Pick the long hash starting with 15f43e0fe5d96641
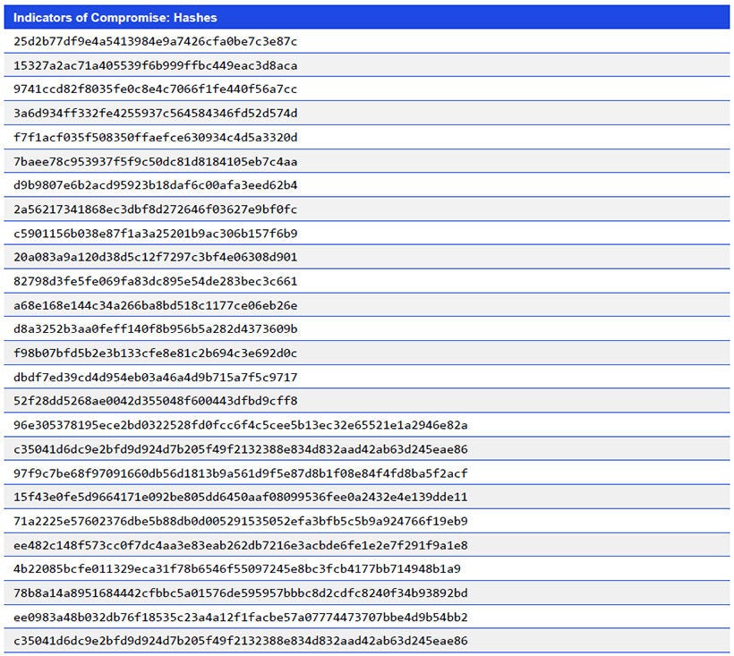Screen dimensions: 734x656 point(241,497)
